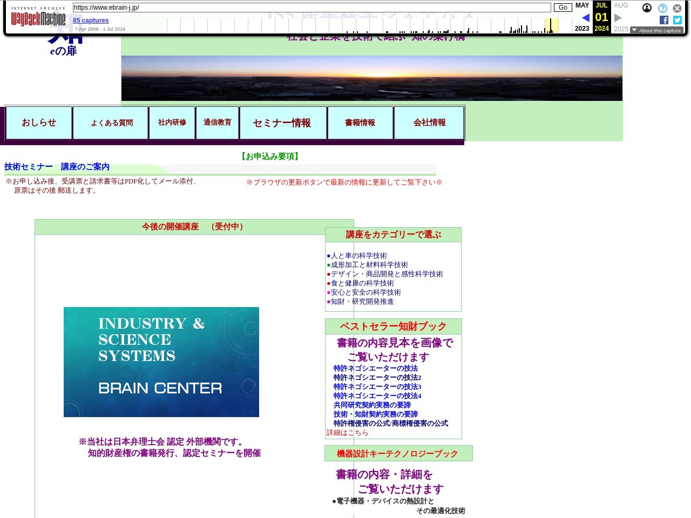Open book 共同研究契約実務の要諦

(372, 405)
